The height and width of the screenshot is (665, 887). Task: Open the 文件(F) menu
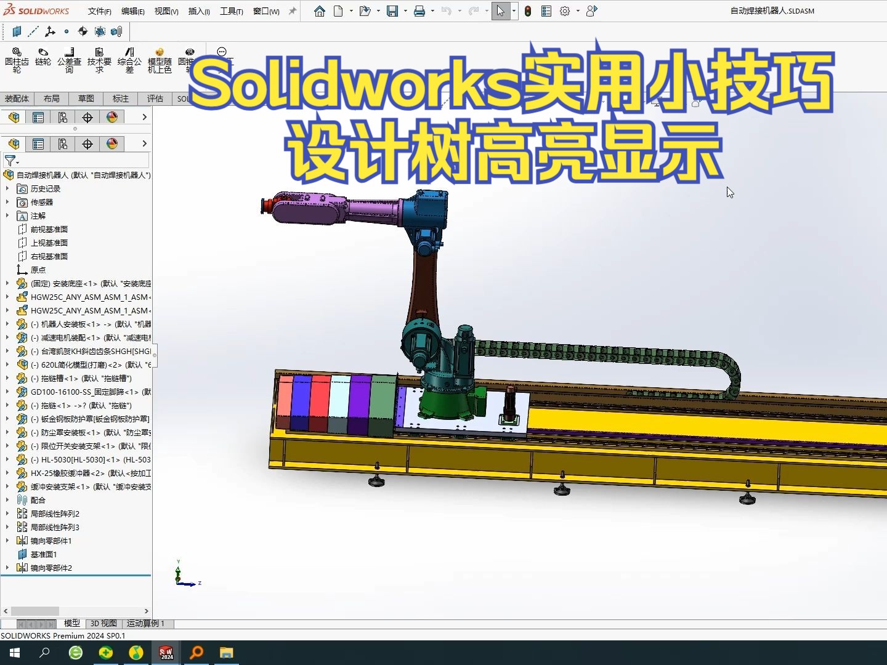[x=100, y=11]
